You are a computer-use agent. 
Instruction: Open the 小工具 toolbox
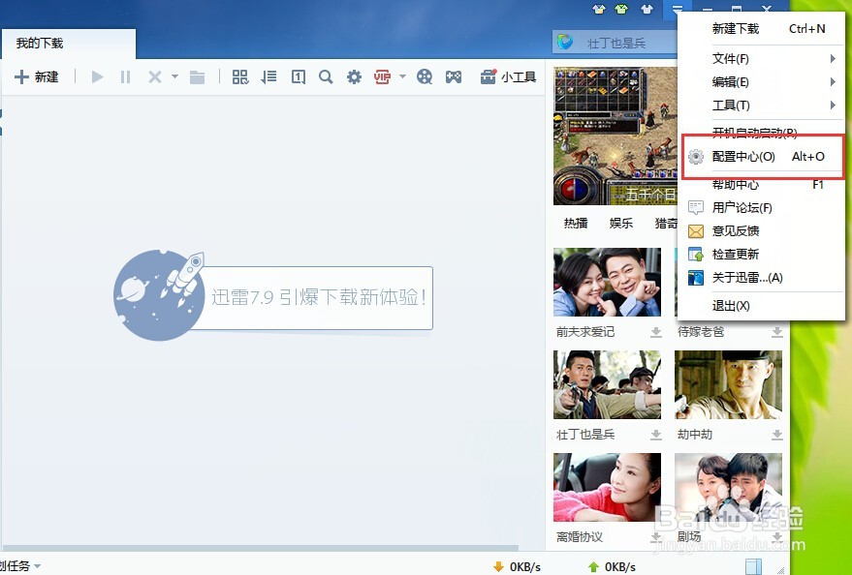pyautogui.click(x=508, y=77)
